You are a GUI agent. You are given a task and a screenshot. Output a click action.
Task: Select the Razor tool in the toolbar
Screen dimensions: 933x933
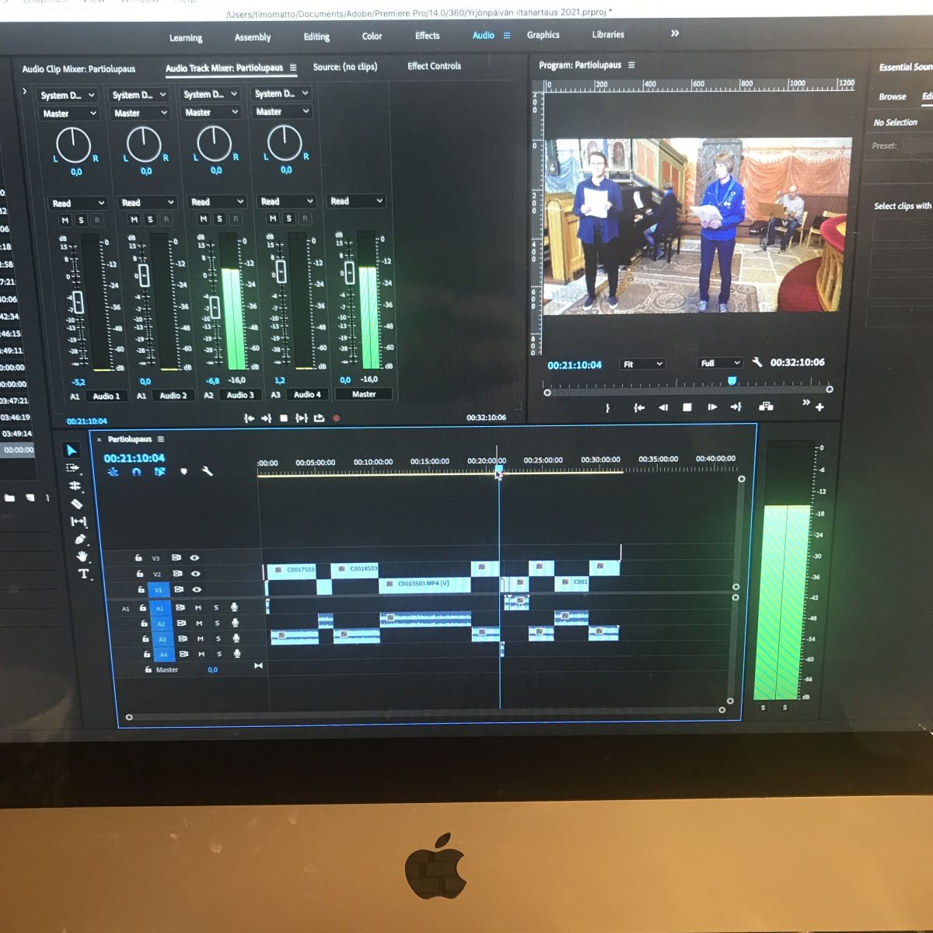point(76,504)
